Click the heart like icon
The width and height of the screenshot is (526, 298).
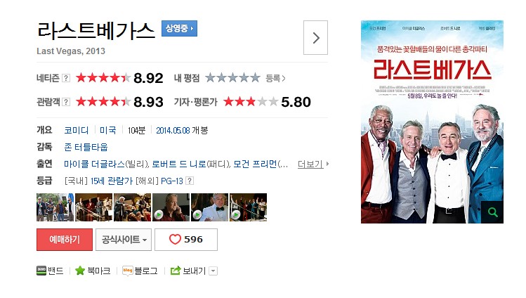pyautogui.click(x=175, y=239)
